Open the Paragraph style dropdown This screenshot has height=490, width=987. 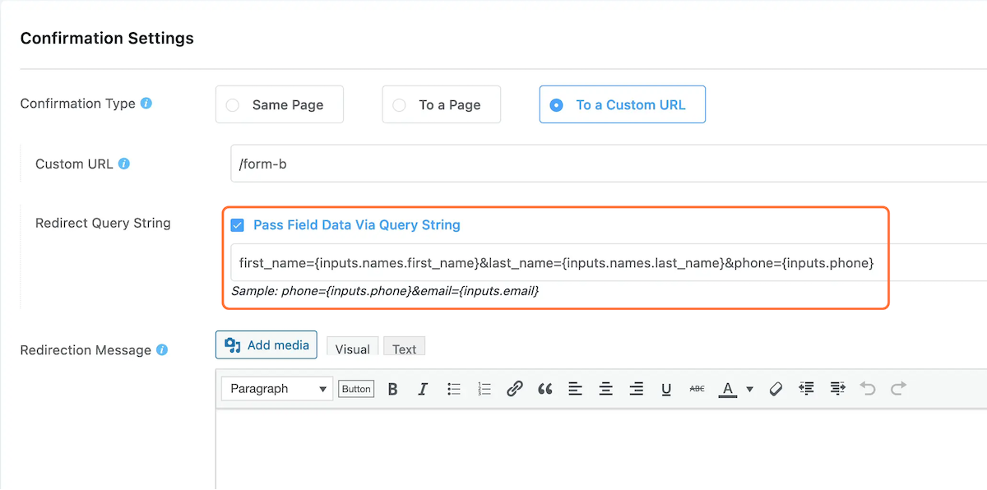tap(276, 388)
